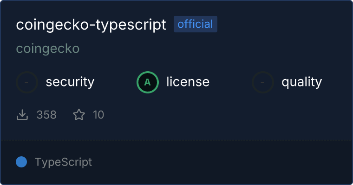Screen dimensions: 353x185
Task: Open the coingecko-typescript title link
Action: [91, 25]
